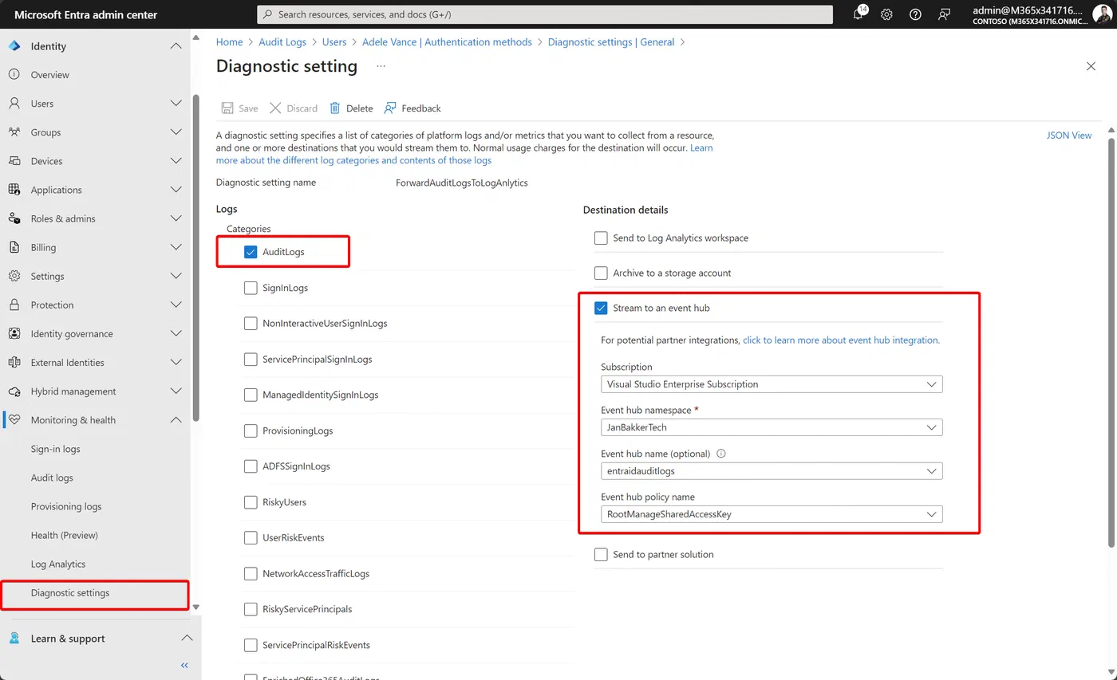Open the admin account avatar

pyautogui.click(x=1102, y=14)
